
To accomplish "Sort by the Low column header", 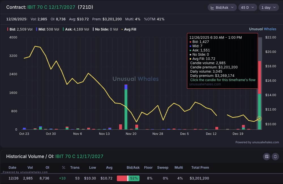I will point(93,168).
